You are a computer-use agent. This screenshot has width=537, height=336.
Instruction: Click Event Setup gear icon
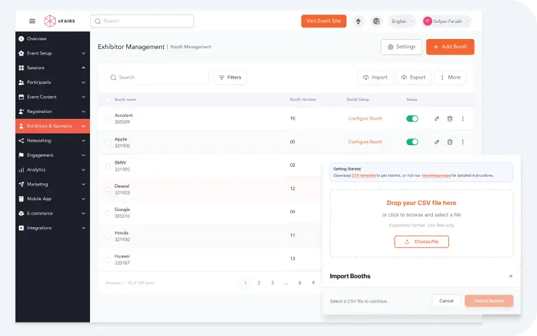21,53
